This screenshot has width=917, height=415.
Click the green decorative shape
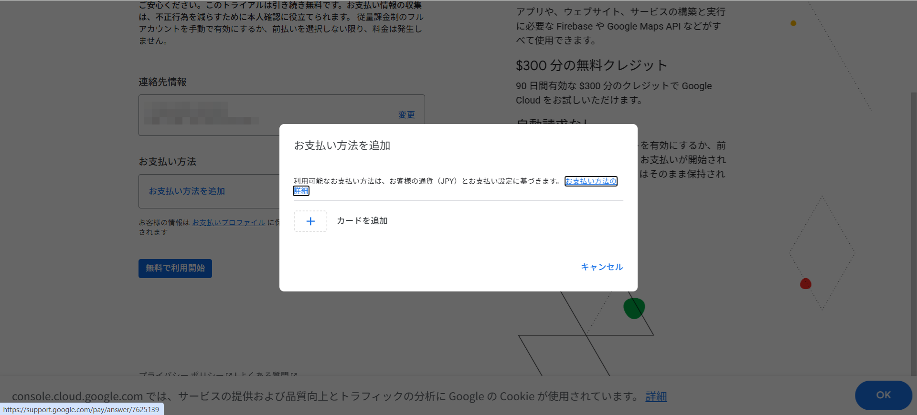[x=634, y=309]
